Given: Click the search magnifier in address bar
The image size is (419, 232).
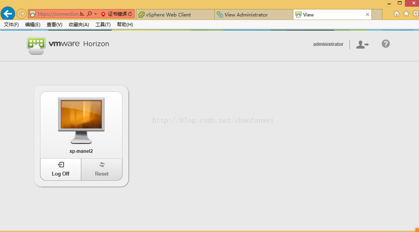Looking at the screenshot, I should pyautogui.click(x=90, y=14).
